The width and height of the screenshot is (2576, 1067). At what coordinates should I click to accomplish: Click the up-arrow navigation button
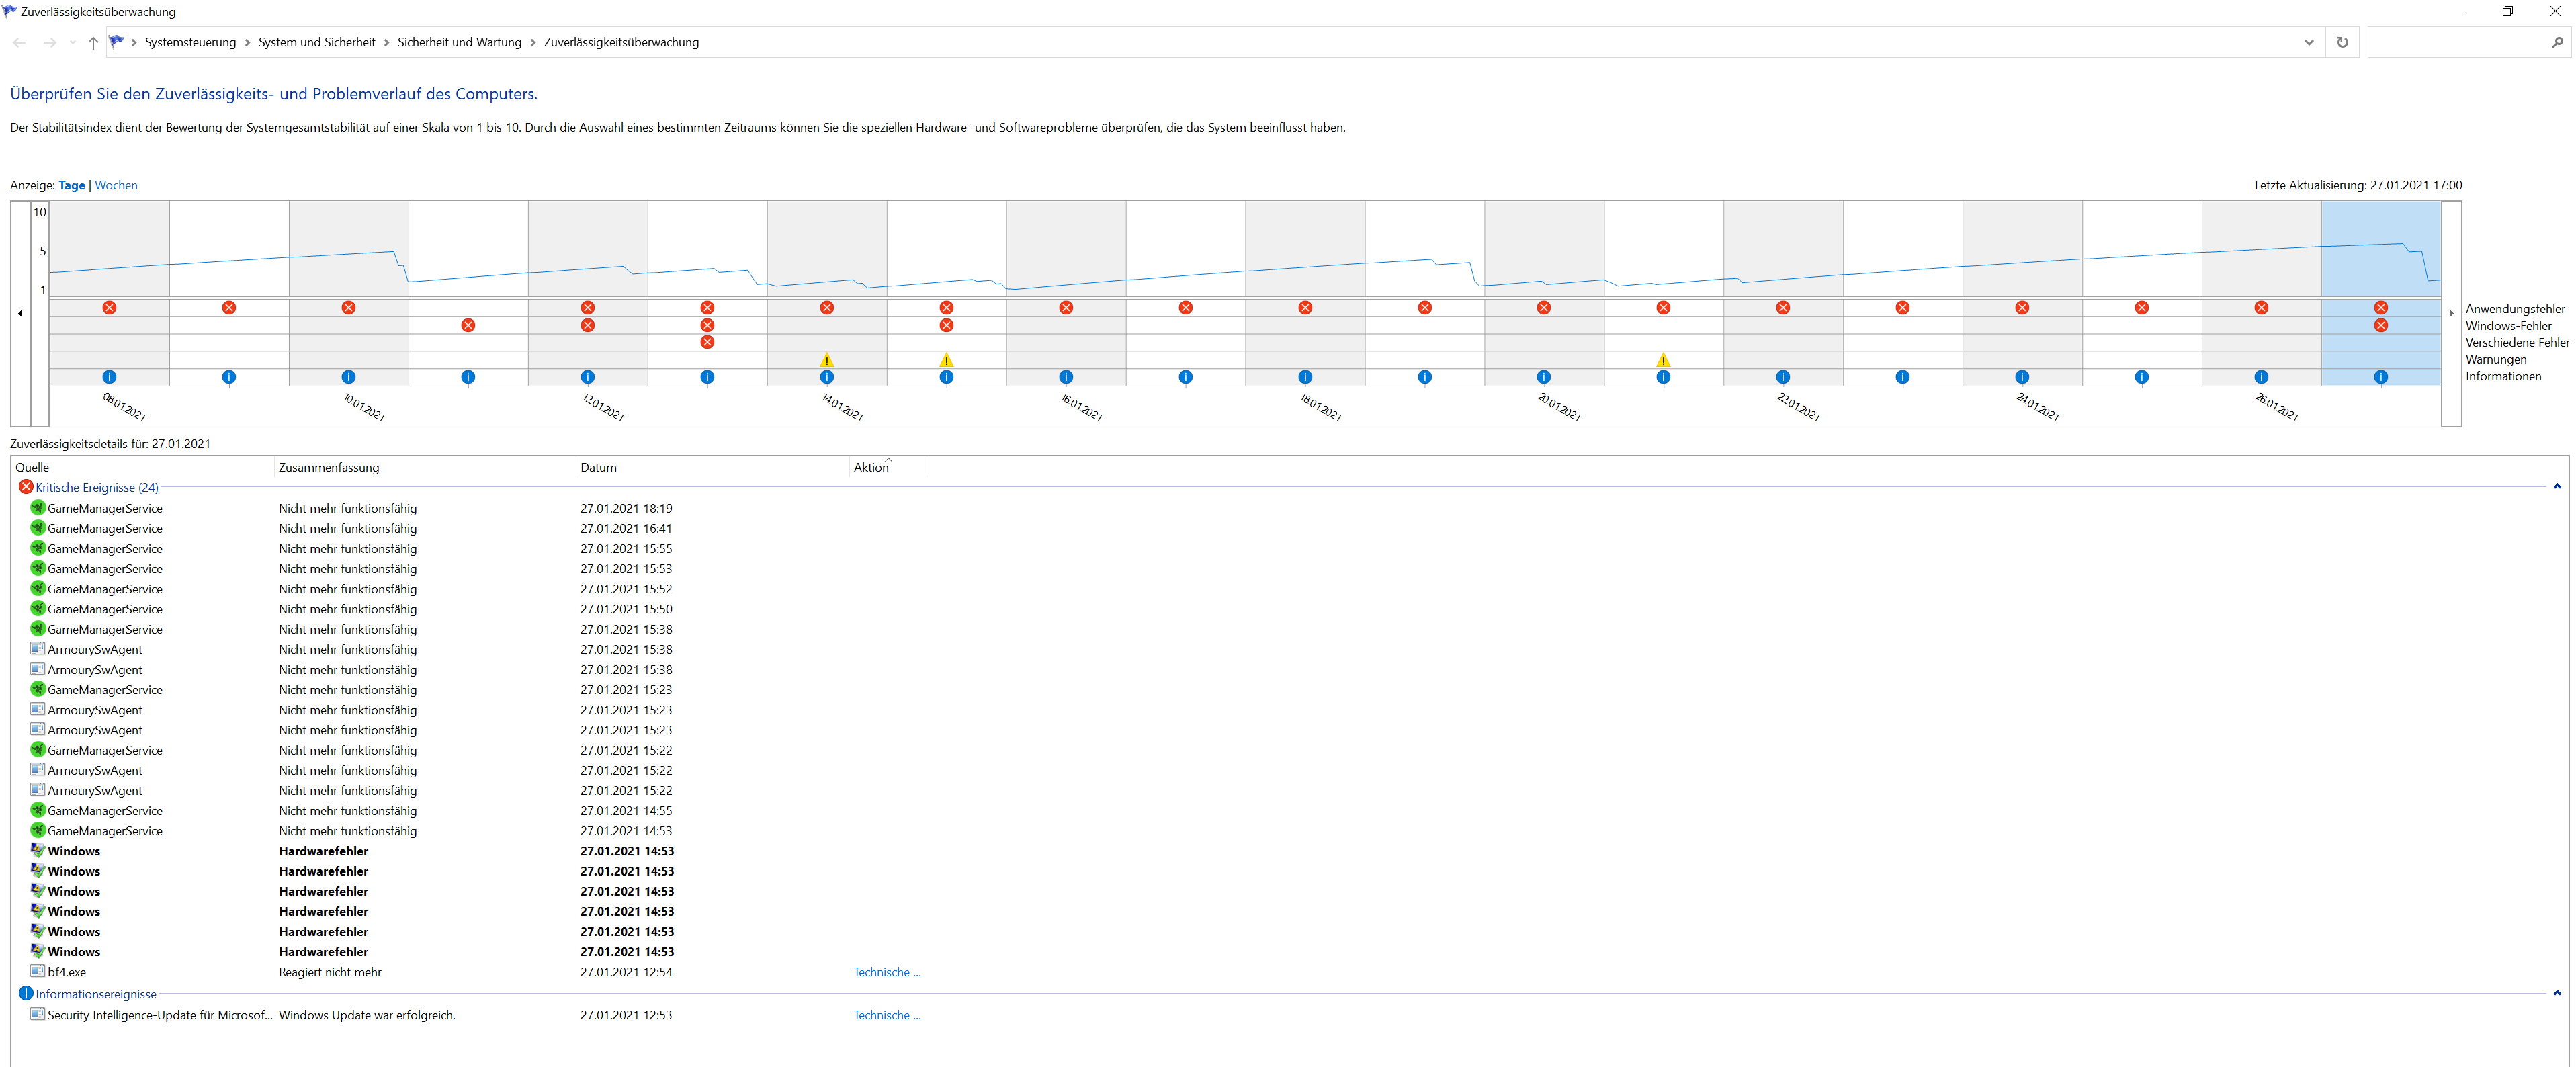pyautogui.click(x=93, y=42)
